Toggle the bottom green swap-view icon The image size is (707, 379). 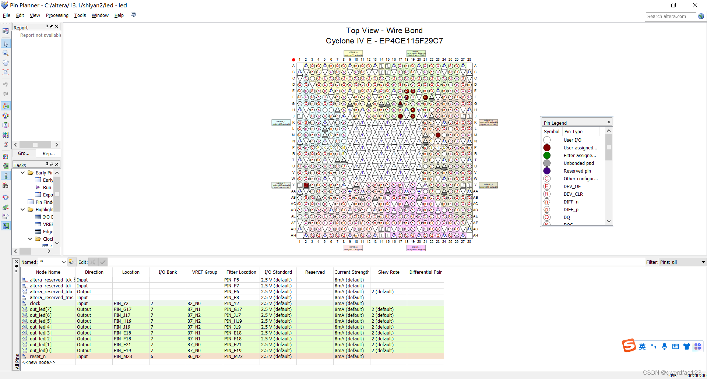coord(6,226)
